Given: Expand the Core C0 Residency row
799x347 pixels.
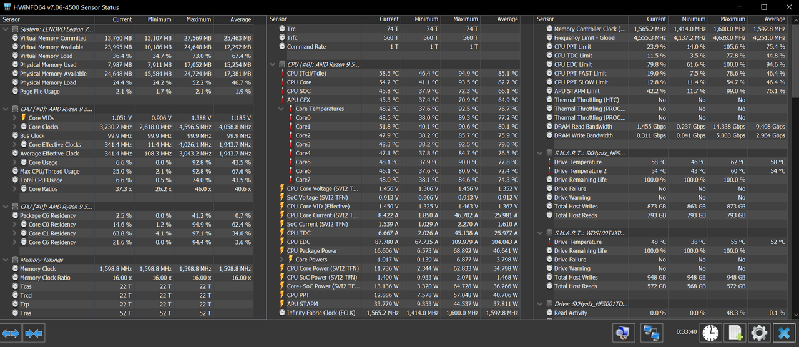Looking at the screenshot, I should [15, 224].
